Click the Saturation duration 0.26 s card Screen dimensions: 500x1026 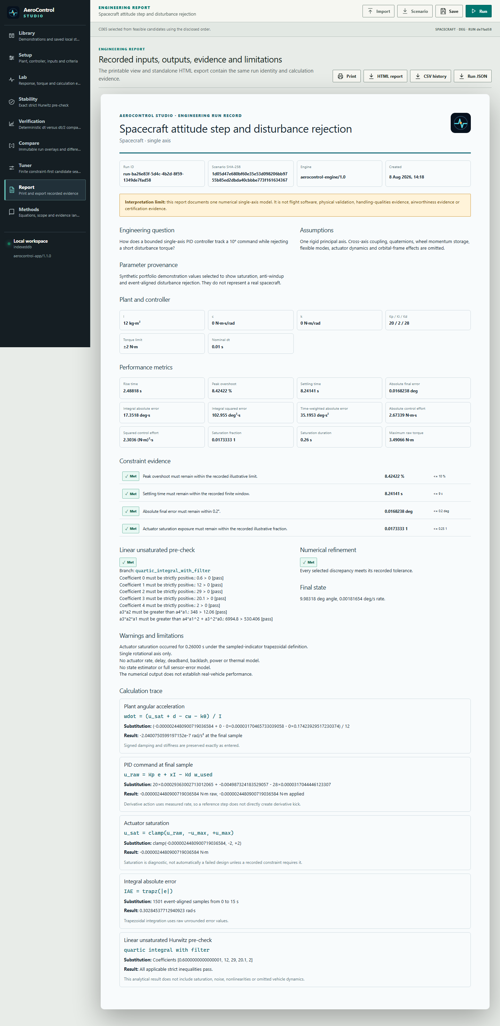[340, 437]
